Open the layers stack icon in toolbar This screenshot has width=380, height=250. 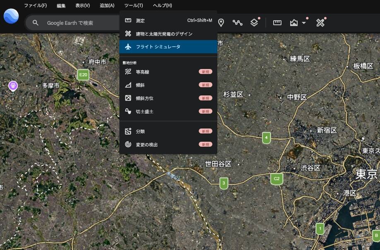(254, 23)
